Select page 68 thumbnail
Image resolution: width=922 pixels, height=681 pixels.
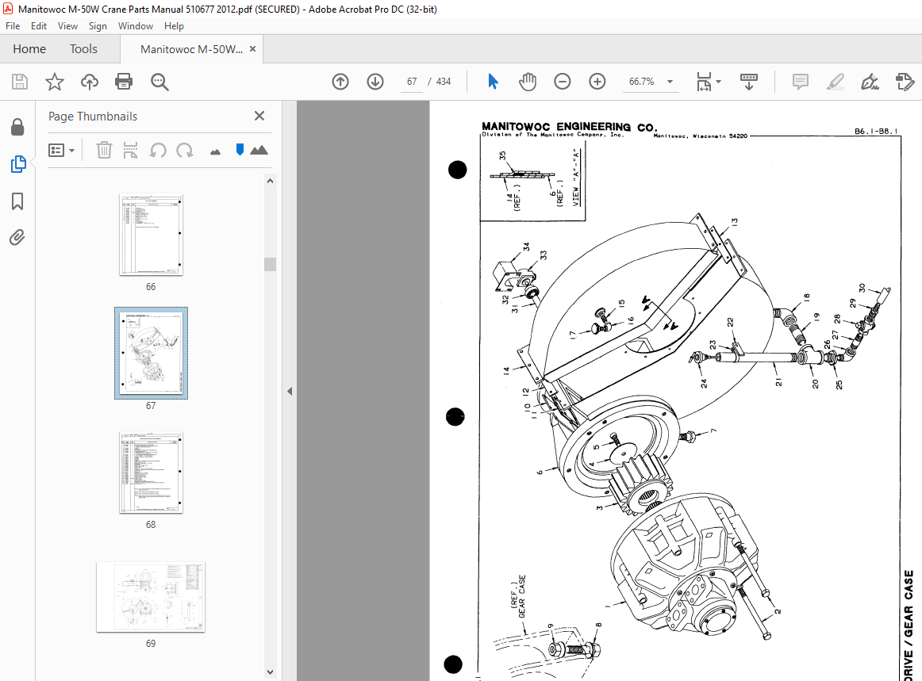click(151, 472)
